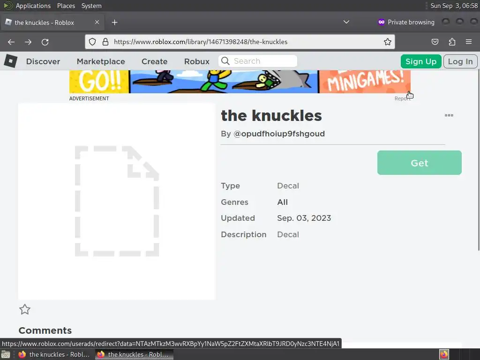Open the Robux menu item
Image resolution: width=480 pixels, height=360 pixels.
pyautogui.click(x=197, y=61)
